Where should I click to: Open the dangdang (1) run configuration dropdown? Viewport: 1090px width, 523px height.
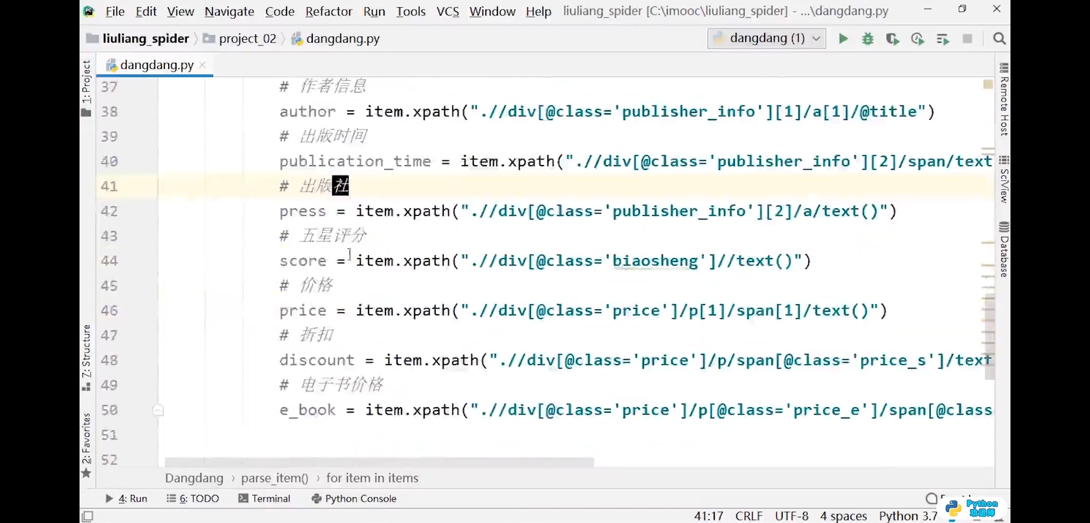point(767,38)
